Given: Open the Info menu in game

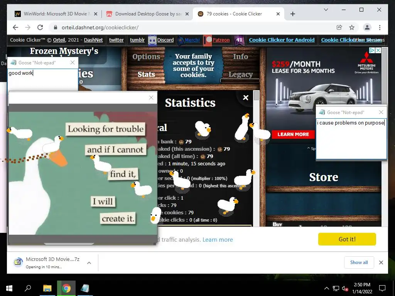Looking at the screenshot, I should click(x=240, y=56).
